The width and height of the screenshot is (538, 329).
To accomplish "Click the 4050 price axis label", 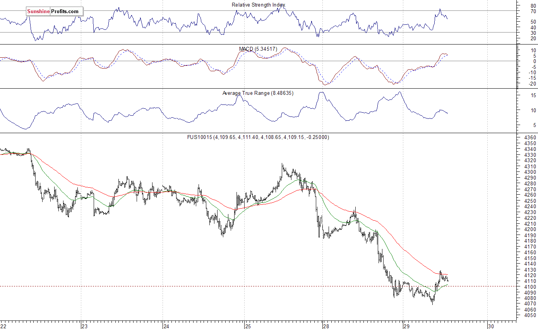I will (x=529, y=315).
